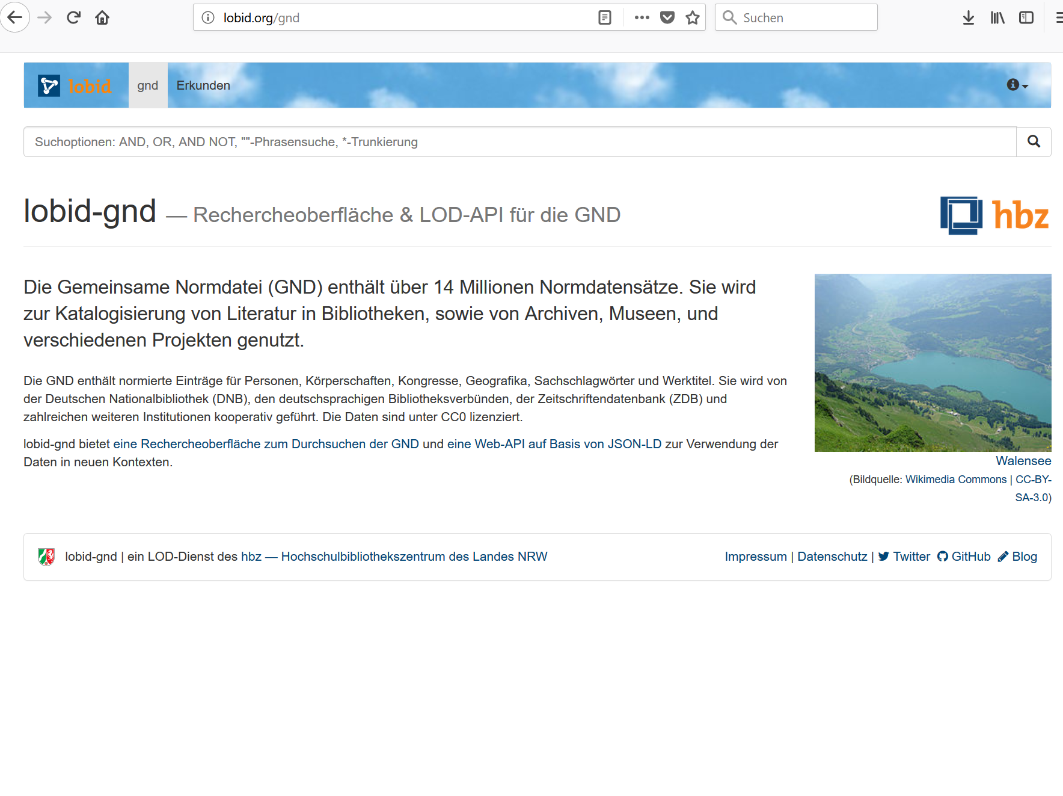Click the NRW coat of arms icon
Image resolution: width=1063 pixels, height=796 pixels.
click(x=46, y=557)
